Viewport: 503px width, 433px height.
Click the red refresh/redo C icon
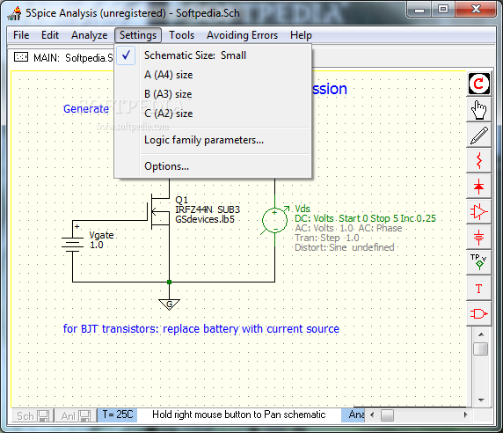pyautogui.click(x=479, y=84)
